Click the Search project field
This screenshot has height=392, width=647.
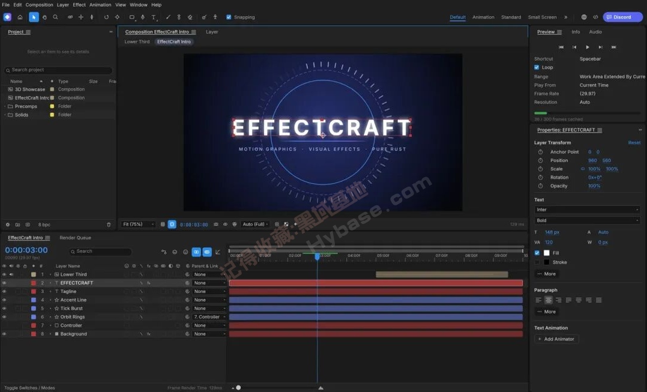(x=59, y=70)
